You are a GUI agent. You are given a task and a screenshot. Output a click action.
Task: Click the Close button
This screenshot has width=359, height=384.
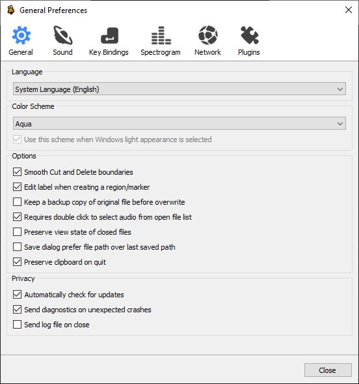click(328, 370)
